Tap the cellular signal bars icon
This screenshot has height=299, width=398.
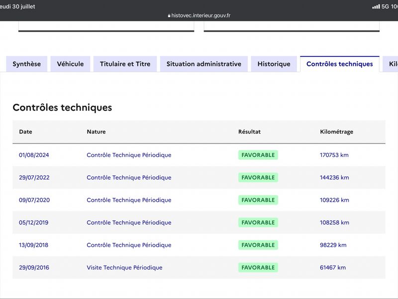click(x=376, y=6)
